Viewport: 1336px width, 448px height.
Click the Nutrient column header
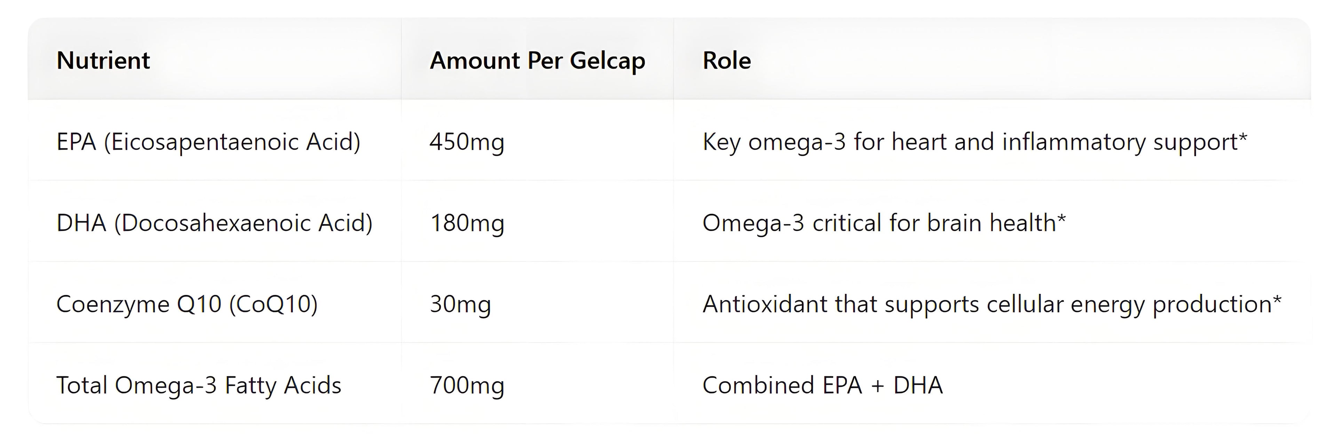pos(103,60)
